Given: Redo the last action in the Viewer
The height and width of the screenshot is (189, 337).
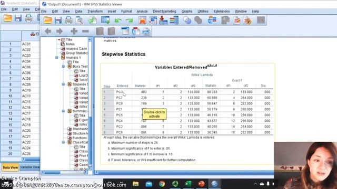Looking at the screenshot, I should (x=129, y=20).
